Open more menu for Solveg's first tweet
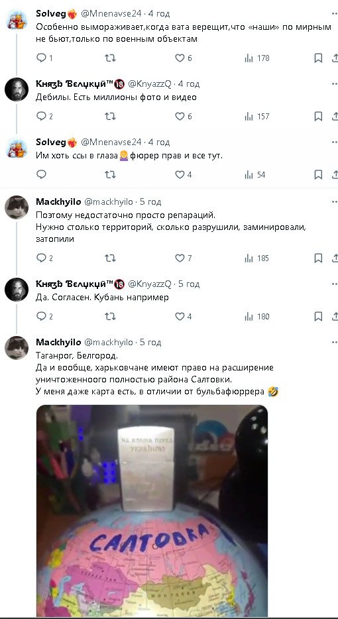Screen dimensions: 338x619 click(335, 13)
